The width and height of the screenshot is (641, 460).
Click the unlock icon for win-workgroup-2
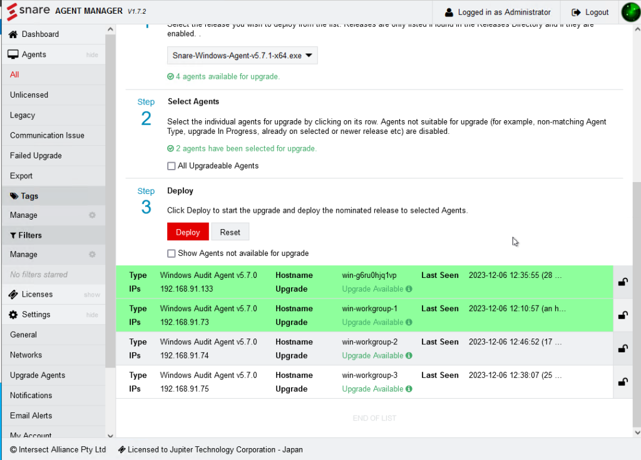point(623,349)
